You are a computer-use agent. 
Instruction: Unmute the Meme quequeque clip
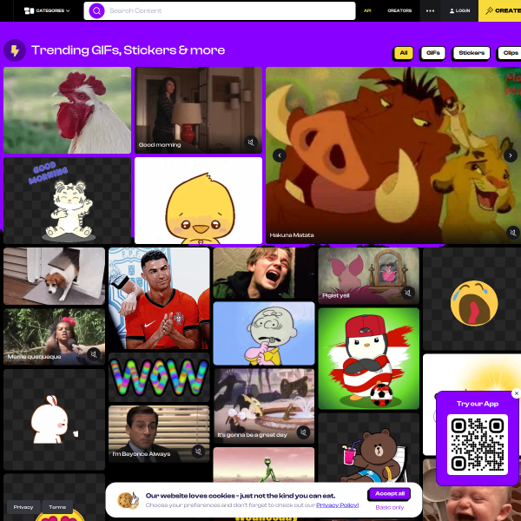click(x=94, y=354)
